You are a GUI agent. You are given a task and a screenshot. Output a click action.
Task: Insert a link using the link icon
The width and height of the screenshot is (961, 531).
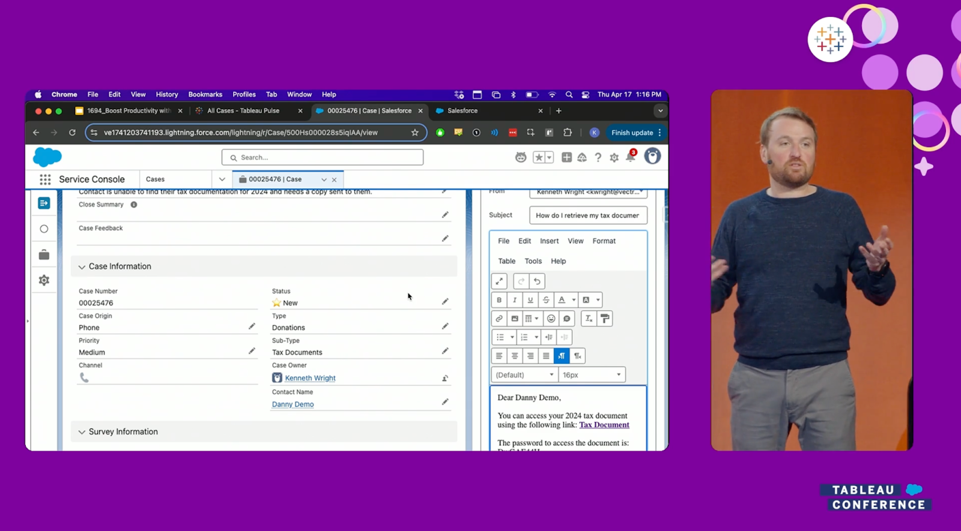pos(499,319)
